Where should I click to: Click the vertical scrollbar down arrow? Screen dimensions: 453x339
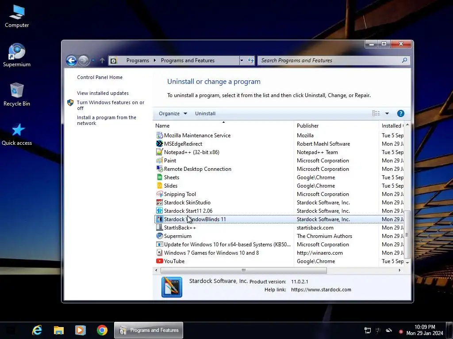(407, 263)
